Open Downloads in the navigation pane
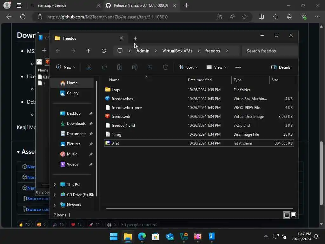Image resolution: width=325 pixels, height=244 pixels. (x=76, y=124)
